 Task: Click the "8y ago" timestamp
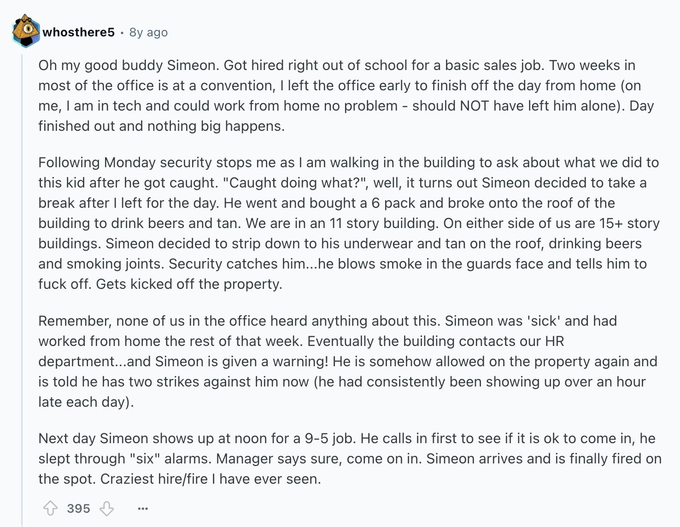[x=148, y=32]
